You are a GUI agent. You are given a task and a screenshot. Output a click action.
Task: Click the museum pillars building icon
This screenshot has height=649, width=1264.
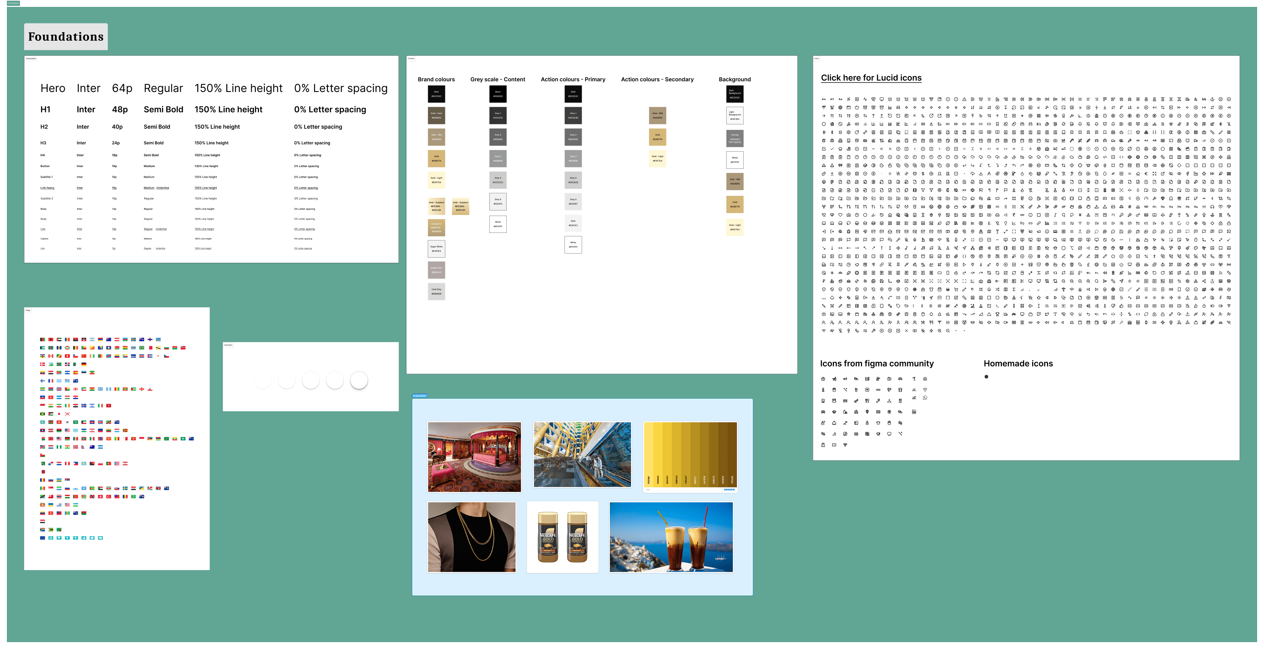click(900, 390)
